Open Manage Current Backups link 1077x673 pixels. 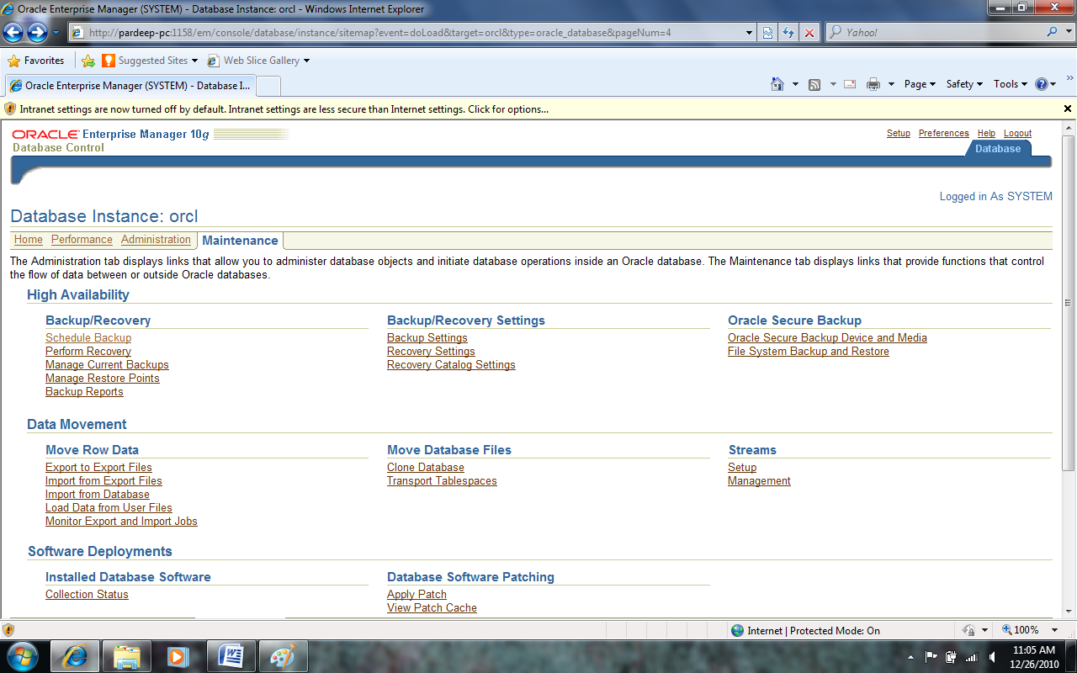point(107,365)
